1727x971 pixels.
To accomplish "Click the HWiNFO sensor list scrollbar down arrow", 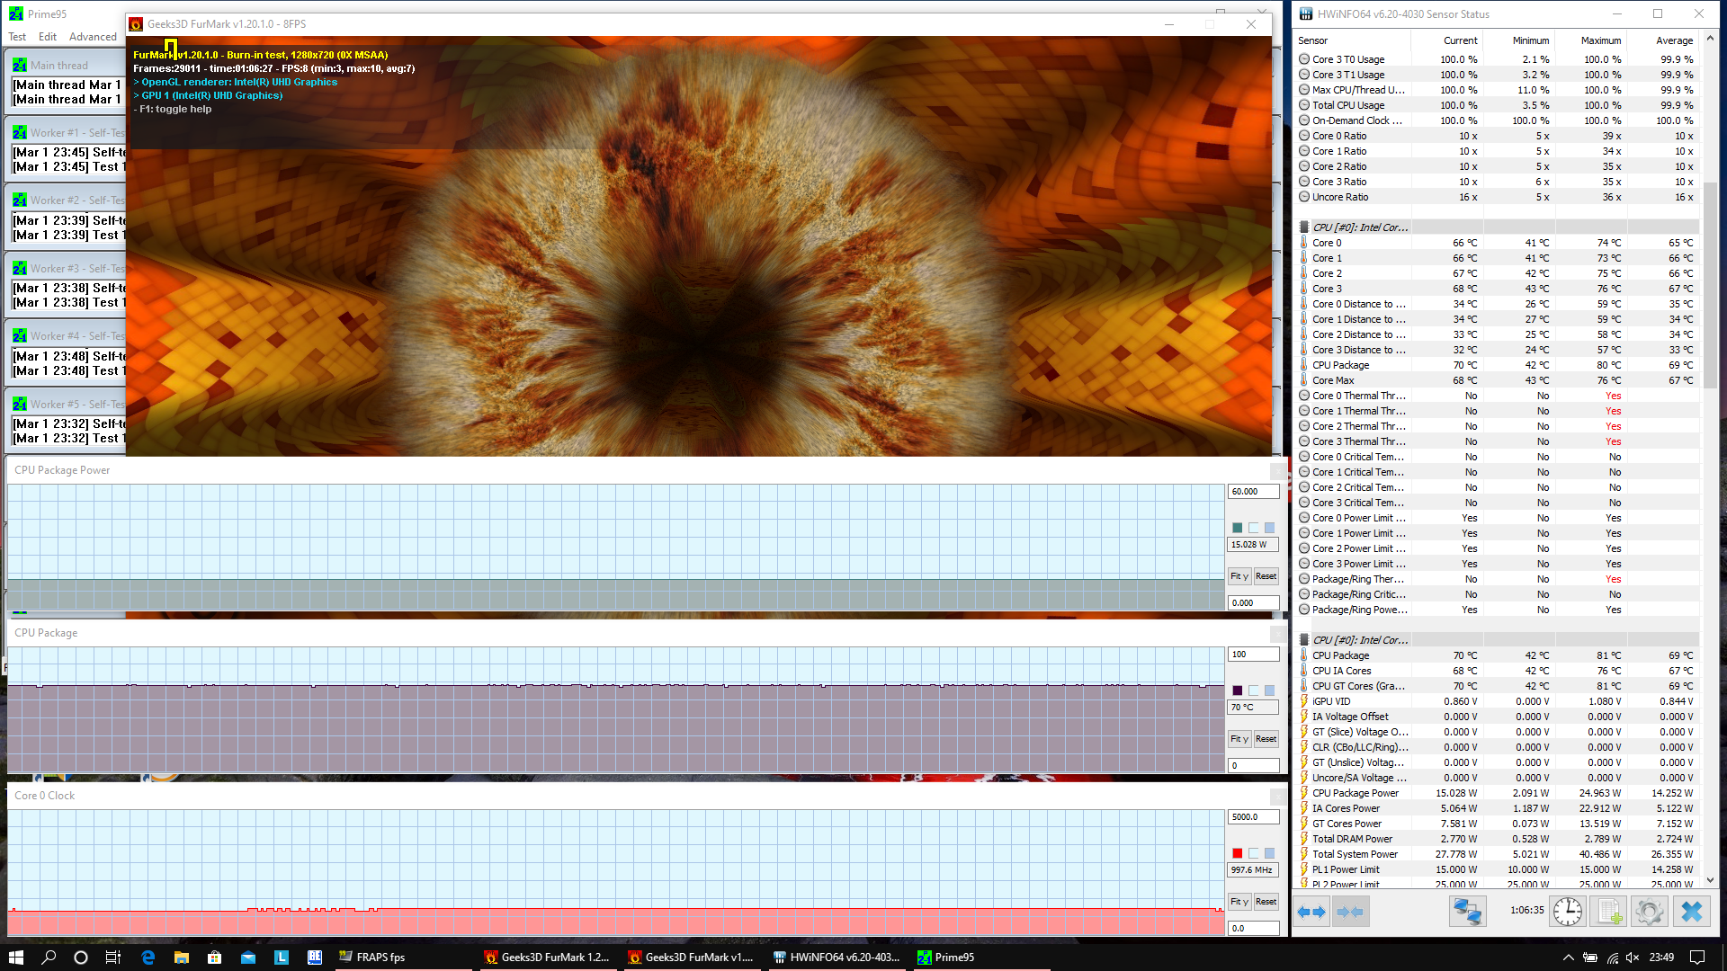I will [x=1710, y=881].
